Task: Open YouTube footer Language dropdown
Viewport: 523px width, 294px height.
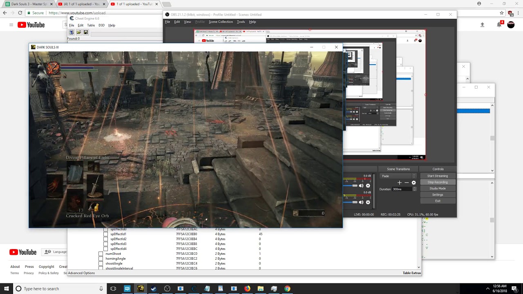Action: tap(55, 252)
